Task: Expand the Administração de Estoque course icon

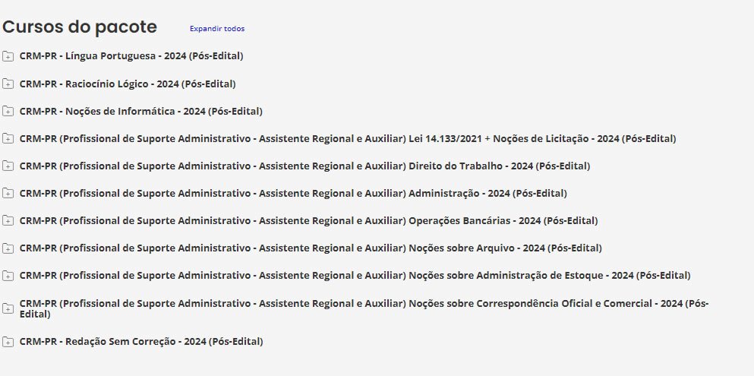Action: (x=8, y=275)
